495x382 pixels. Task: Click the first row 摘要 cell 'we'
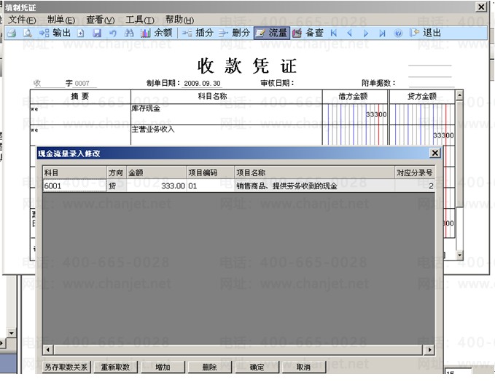click(80, 114)
